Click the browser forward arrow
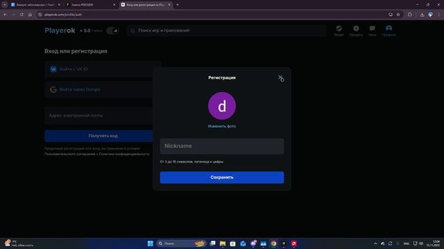The height and width of the screenshot is (249, 444). 13,15
